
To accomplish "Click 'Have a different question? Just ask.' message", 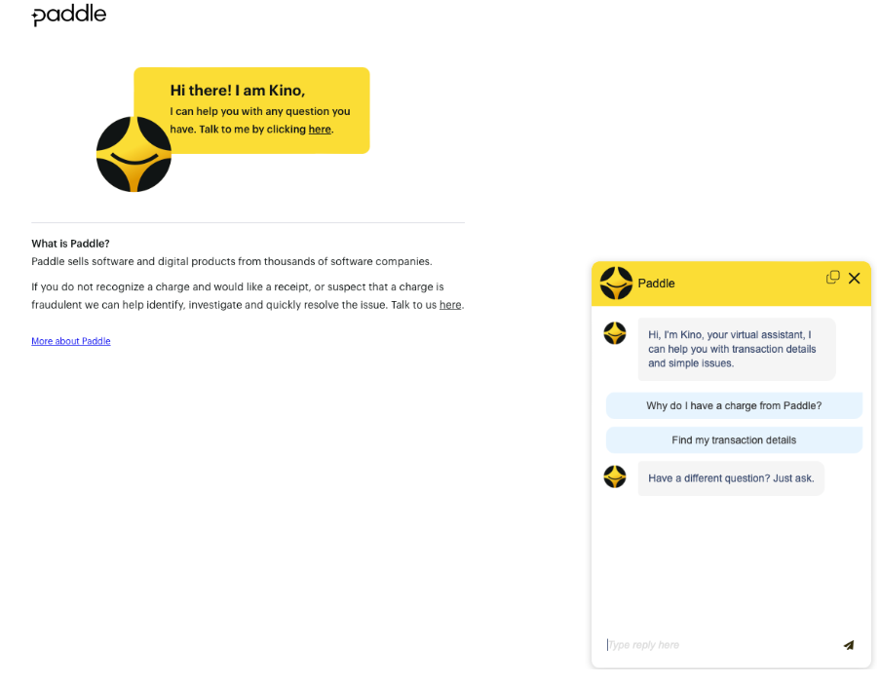I will (731, 478).
